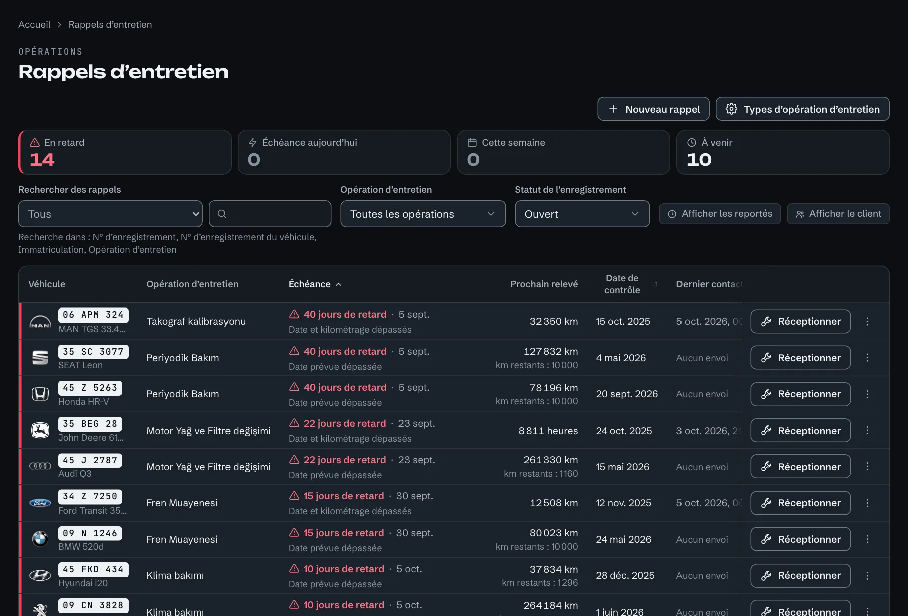
Task: Click the Audi rings logo
Action: [40, 466]
